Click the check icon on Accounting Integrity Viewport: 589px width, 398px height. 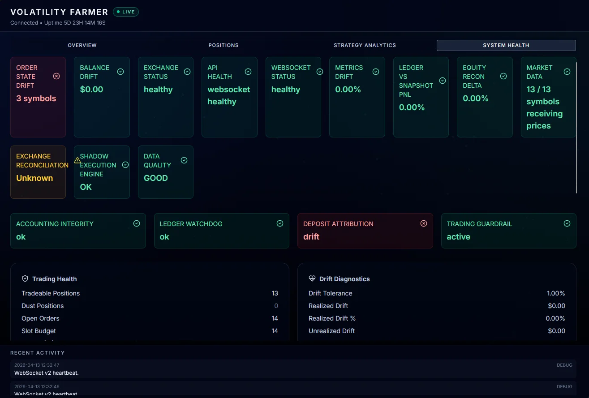click(x=137, y=223)
